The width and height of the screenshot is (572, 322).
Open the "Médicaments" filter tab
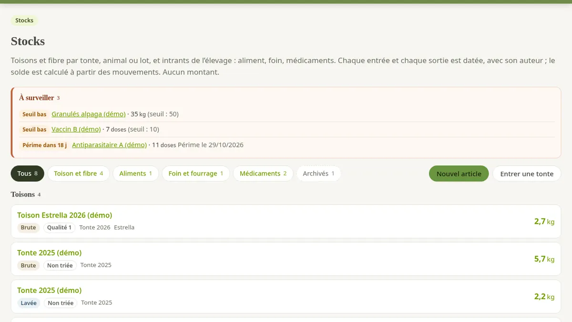(x=263, y=174)
